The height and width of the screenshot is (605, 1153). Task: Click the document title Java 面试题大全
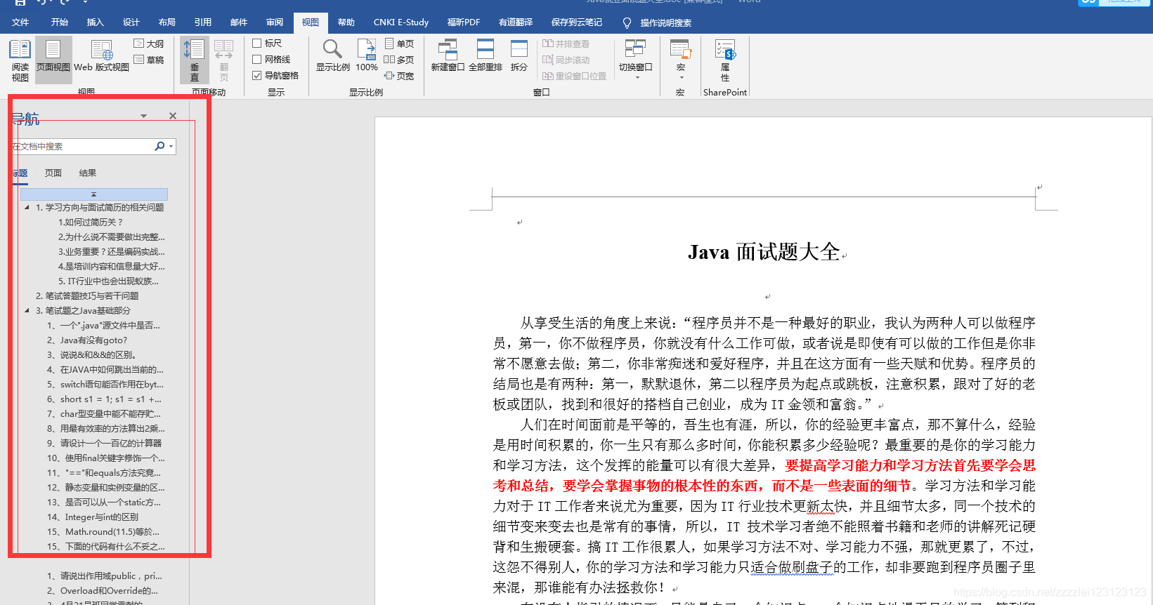[764, 252]
